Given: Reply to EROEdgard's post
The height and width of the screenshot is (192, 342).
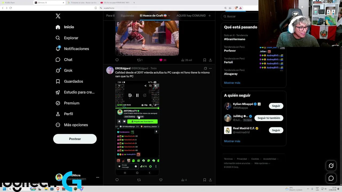Looking at the screenshot, I should click(x=117, y=180).
